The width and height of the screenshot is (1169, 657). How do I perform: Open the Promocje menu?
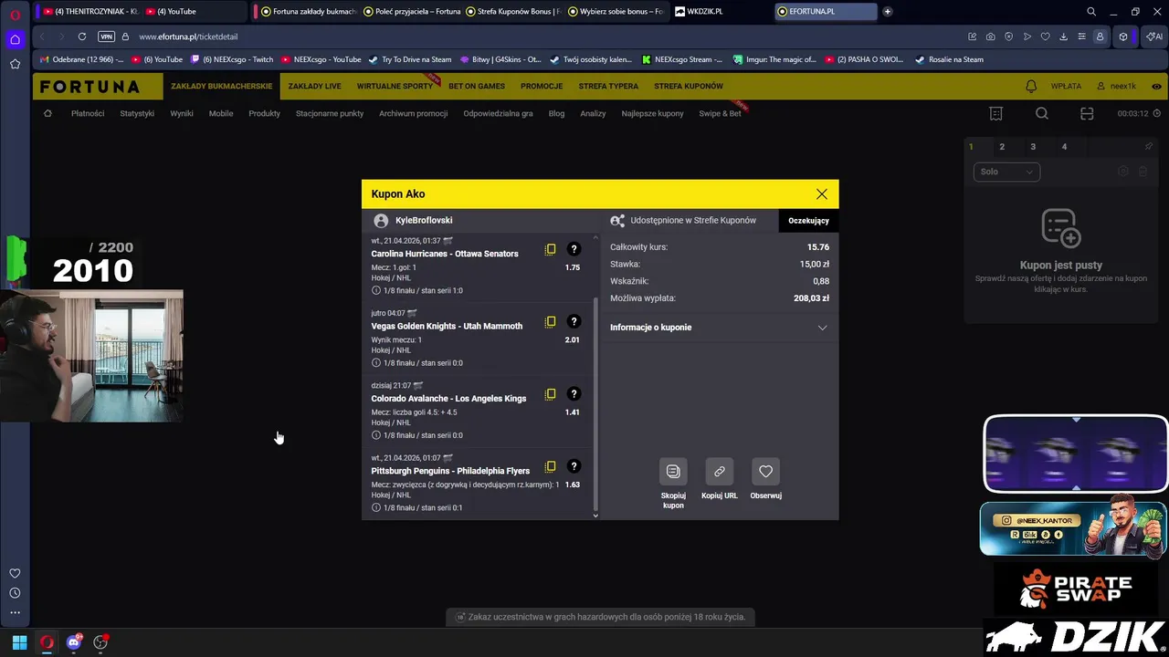coord(542,86)
